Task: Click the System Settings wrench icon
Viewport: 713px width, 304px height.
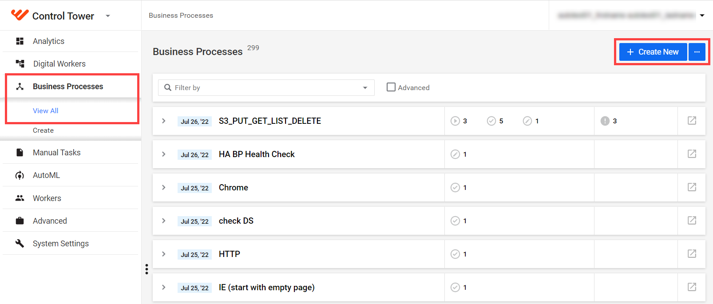Action: coord(20,243)
